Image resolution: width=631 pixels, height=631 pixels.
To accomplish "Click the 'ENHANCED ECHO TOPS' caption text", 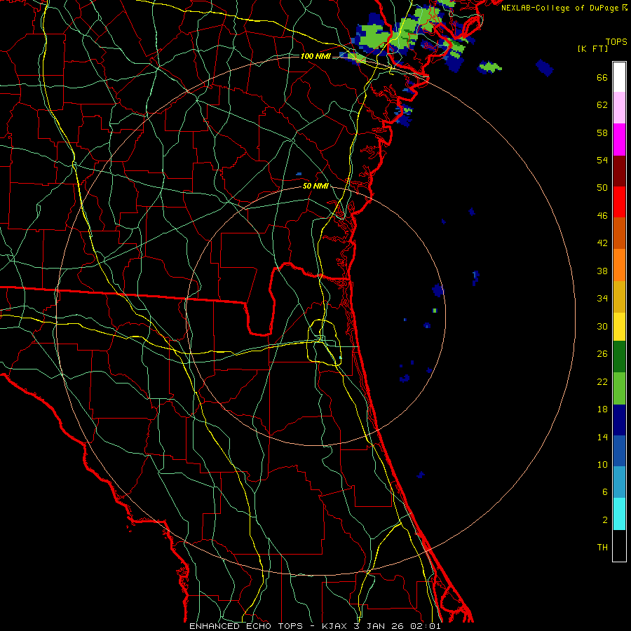I will click(x=246, y=626).
